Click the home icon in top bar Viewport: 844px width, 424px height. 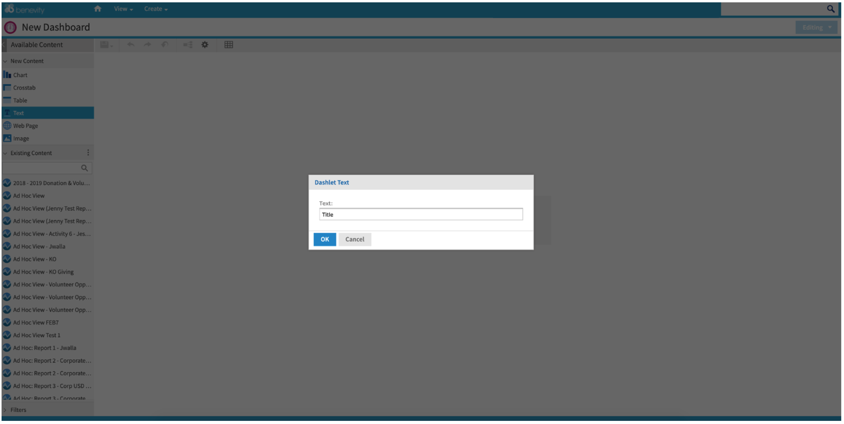(x=98, y=9)
